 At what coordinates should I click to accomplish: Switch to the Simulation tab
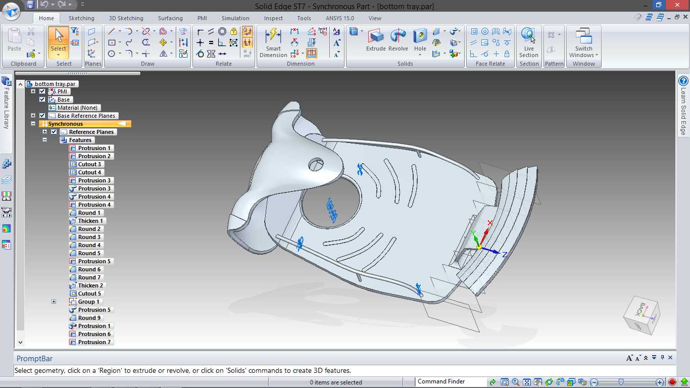click(235, 18)
